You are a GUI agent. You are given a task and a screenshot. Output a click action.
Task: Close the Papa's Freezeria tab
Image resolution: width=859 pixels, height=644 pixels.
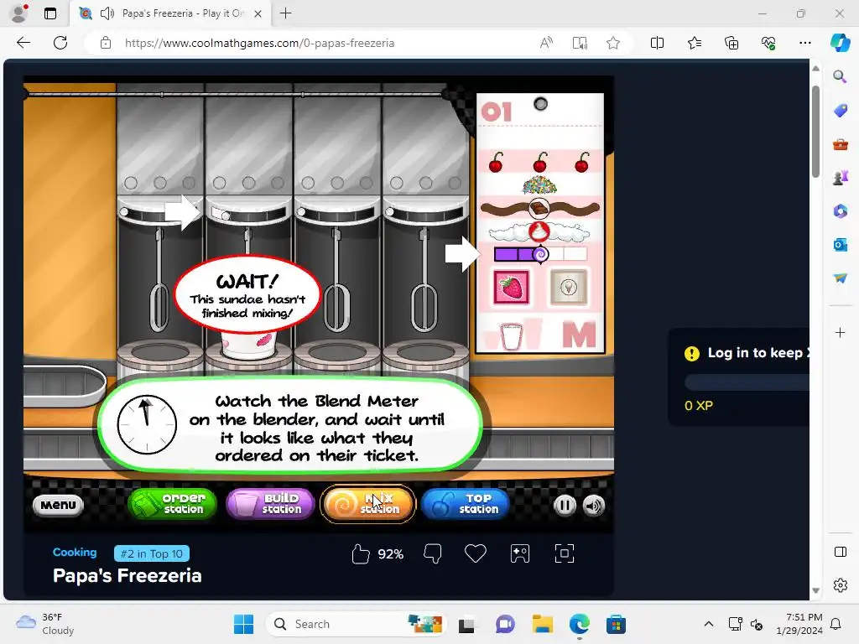point(258,13)
